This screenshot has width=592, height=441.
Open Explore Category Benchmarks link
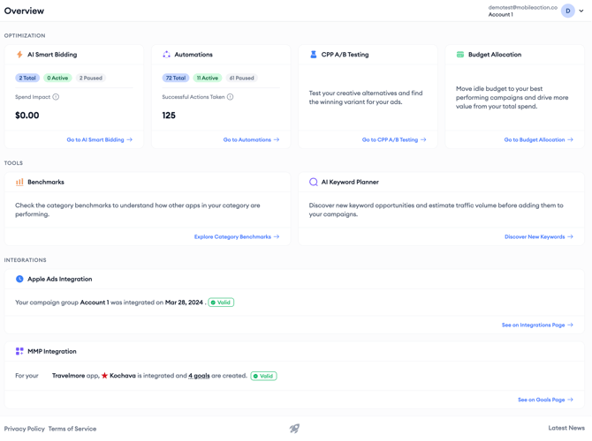click(237, 236)
